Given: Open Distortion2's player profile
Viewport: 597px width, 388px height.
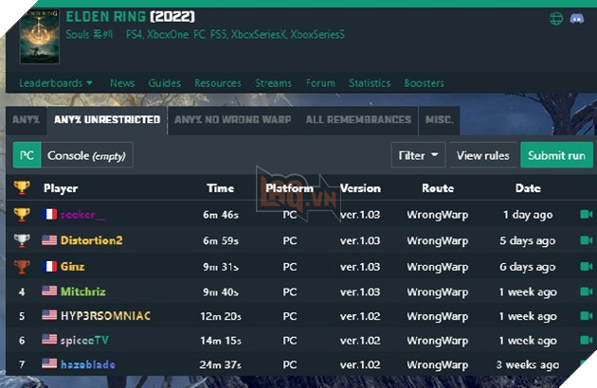Looking at the screenshot, I should (91, 240).
